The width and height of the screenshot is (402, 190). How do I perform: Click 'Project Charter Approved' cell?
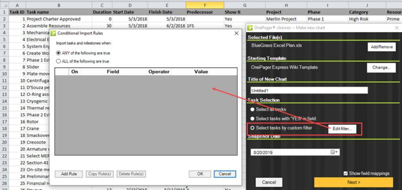tap(59, 19)
